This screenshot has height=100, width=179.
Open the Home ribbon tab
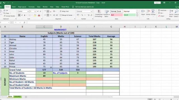pyautogui.click(x=8, y=7)
